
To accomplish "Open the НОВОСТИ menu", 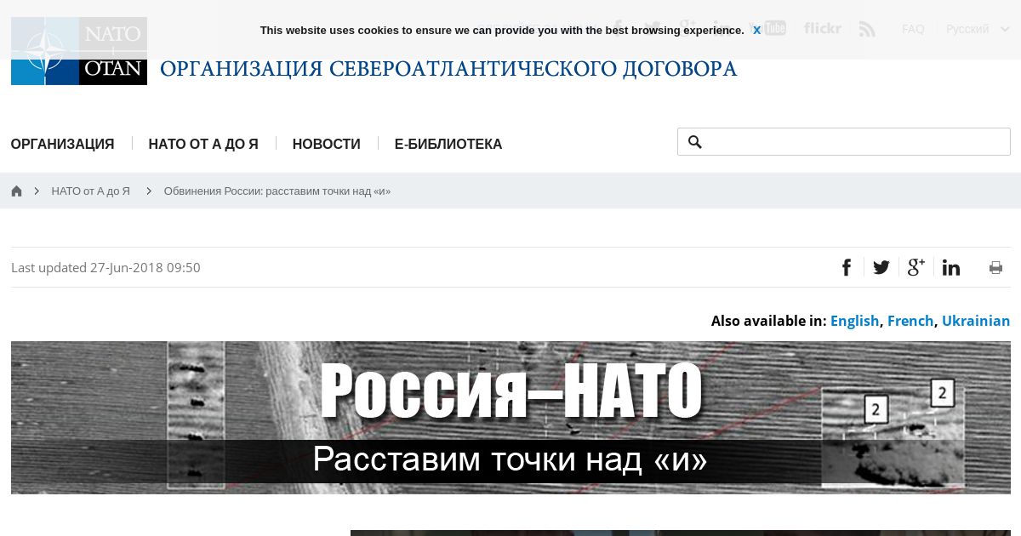I will [x=327, y=144].
